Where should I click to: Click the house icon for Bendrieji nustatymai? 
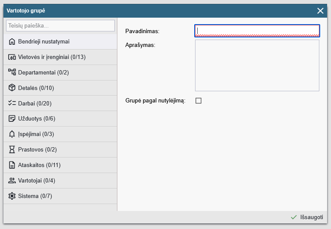point(12,41)
